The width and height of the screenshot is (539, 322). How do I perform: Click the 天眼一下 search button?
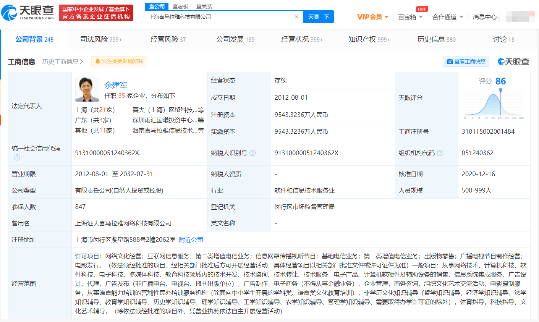pos(318,17)
